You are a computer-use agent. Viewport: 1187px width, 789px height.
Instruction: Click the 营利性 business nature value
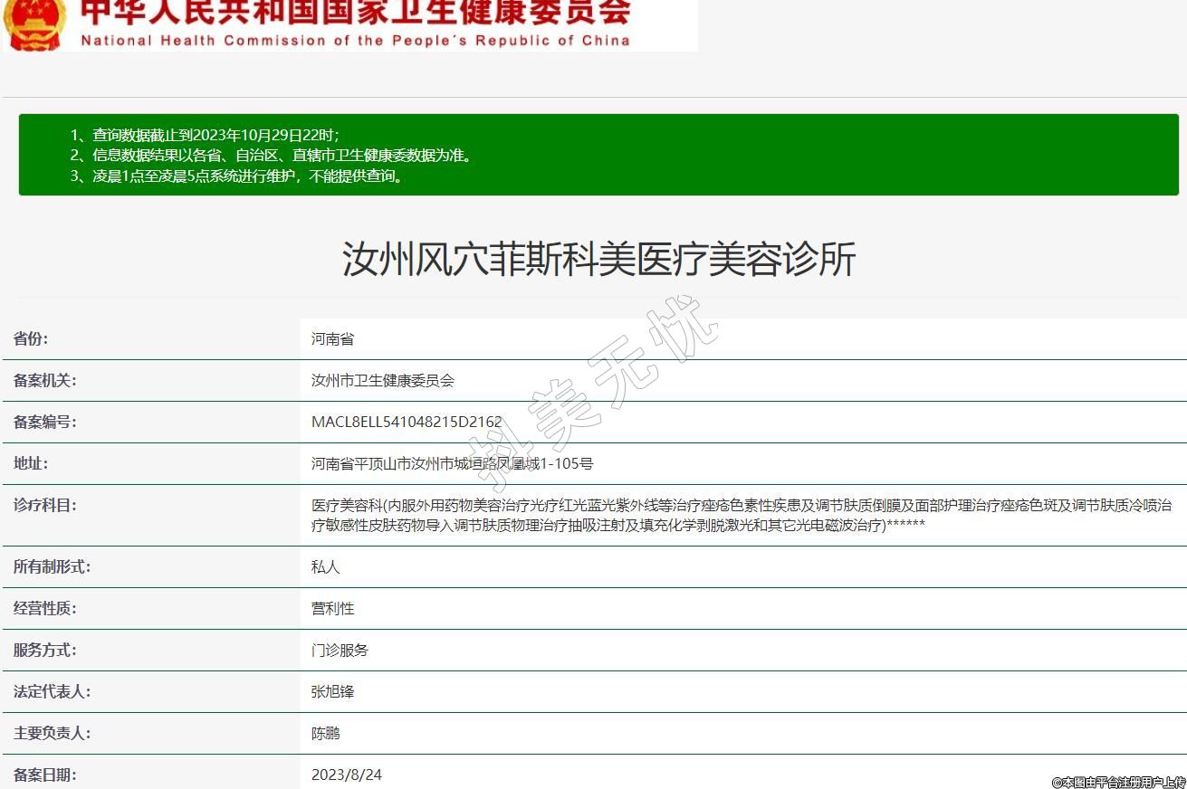[332, 609]
